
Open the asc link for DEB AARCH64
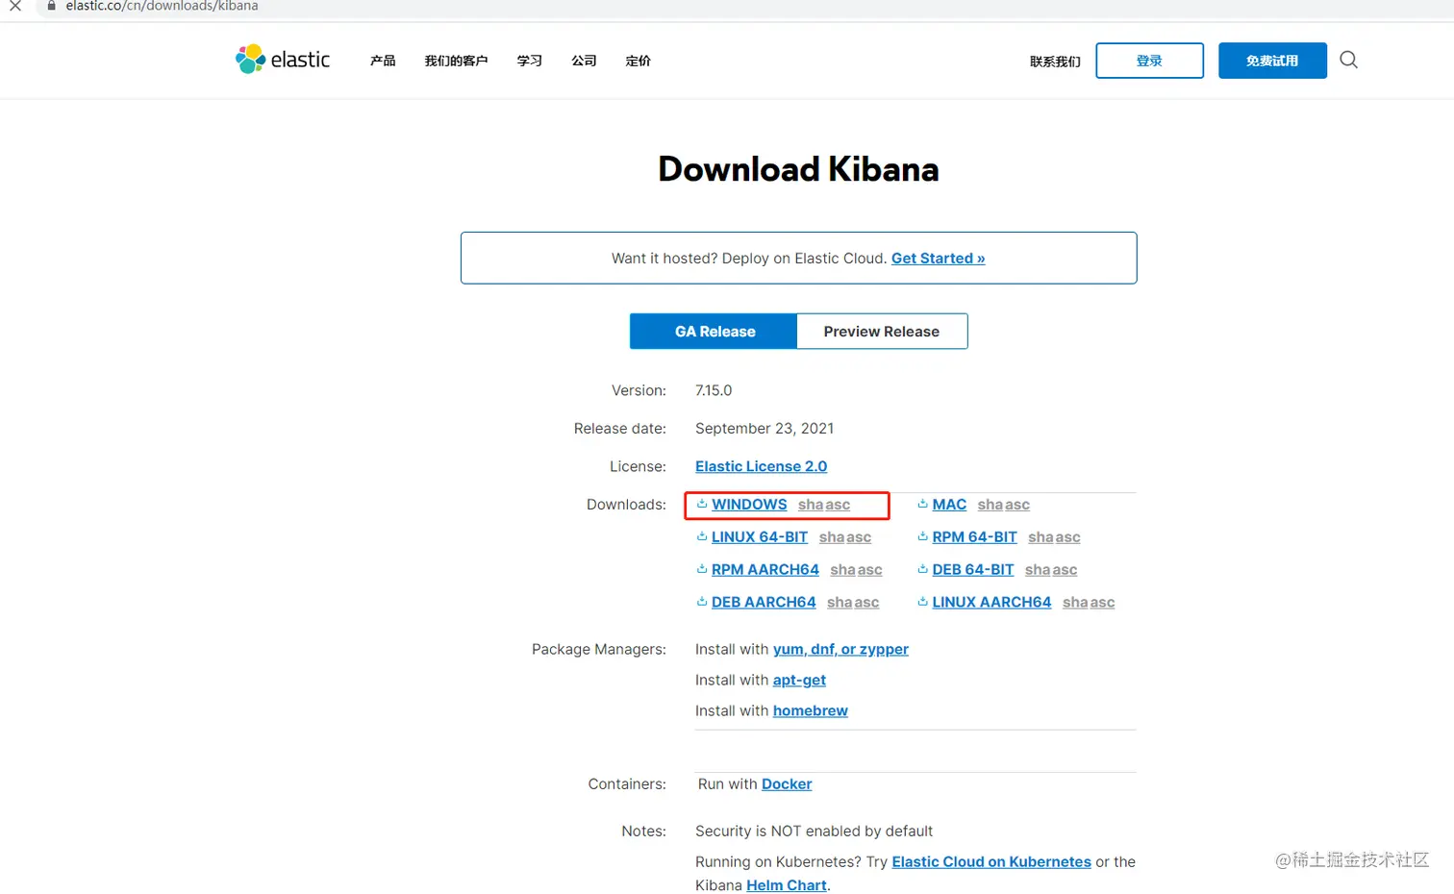coord(866,603)
